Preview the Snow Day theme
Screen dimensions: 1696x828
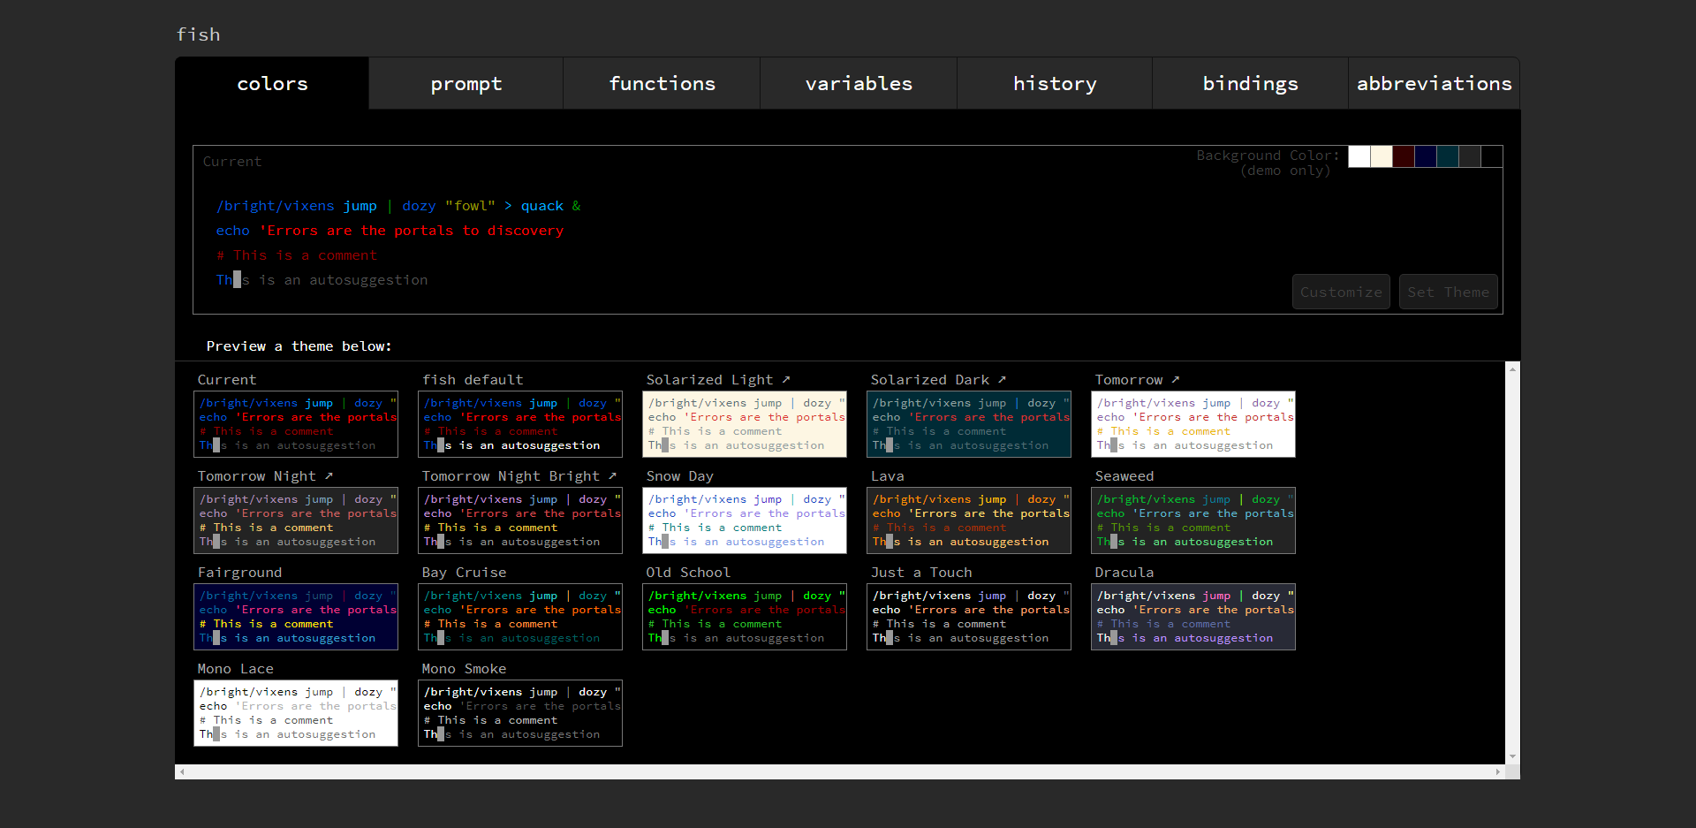click(745, 520)
